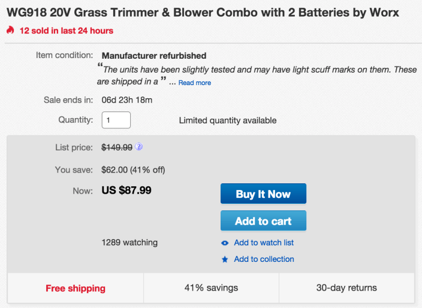The image size is (422, 308).
Task: Click the 1289 watching count
Action: coord(129,243)
